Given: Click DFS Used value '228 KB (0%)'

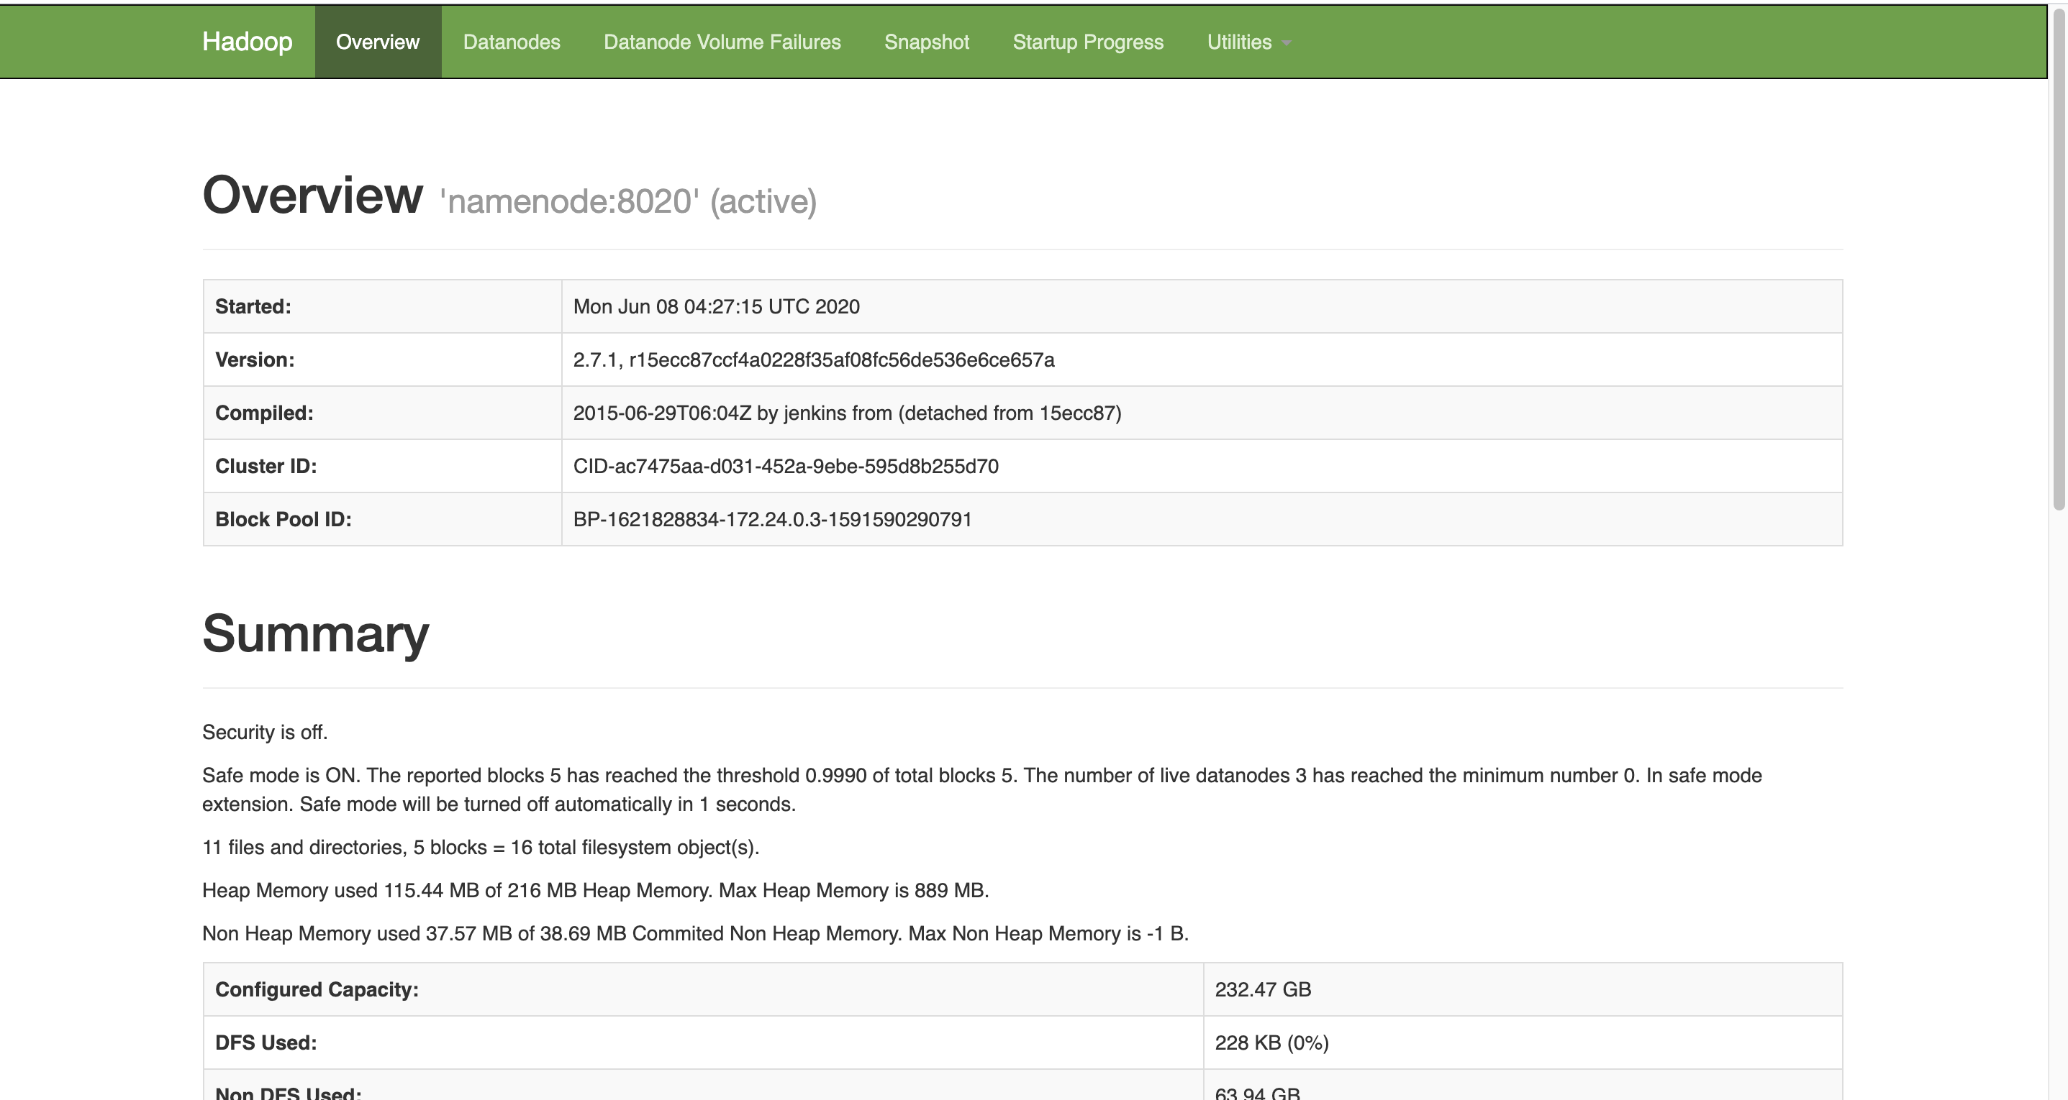Looking at the screenshot, I should click(x=1271, y=1043).
